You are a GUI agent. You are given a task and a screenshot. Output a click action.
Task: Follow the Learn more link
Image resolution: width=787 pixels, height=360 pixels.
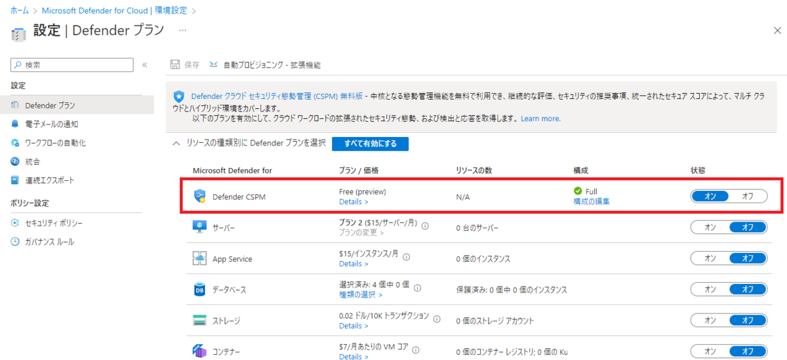(x=541, y=119)
